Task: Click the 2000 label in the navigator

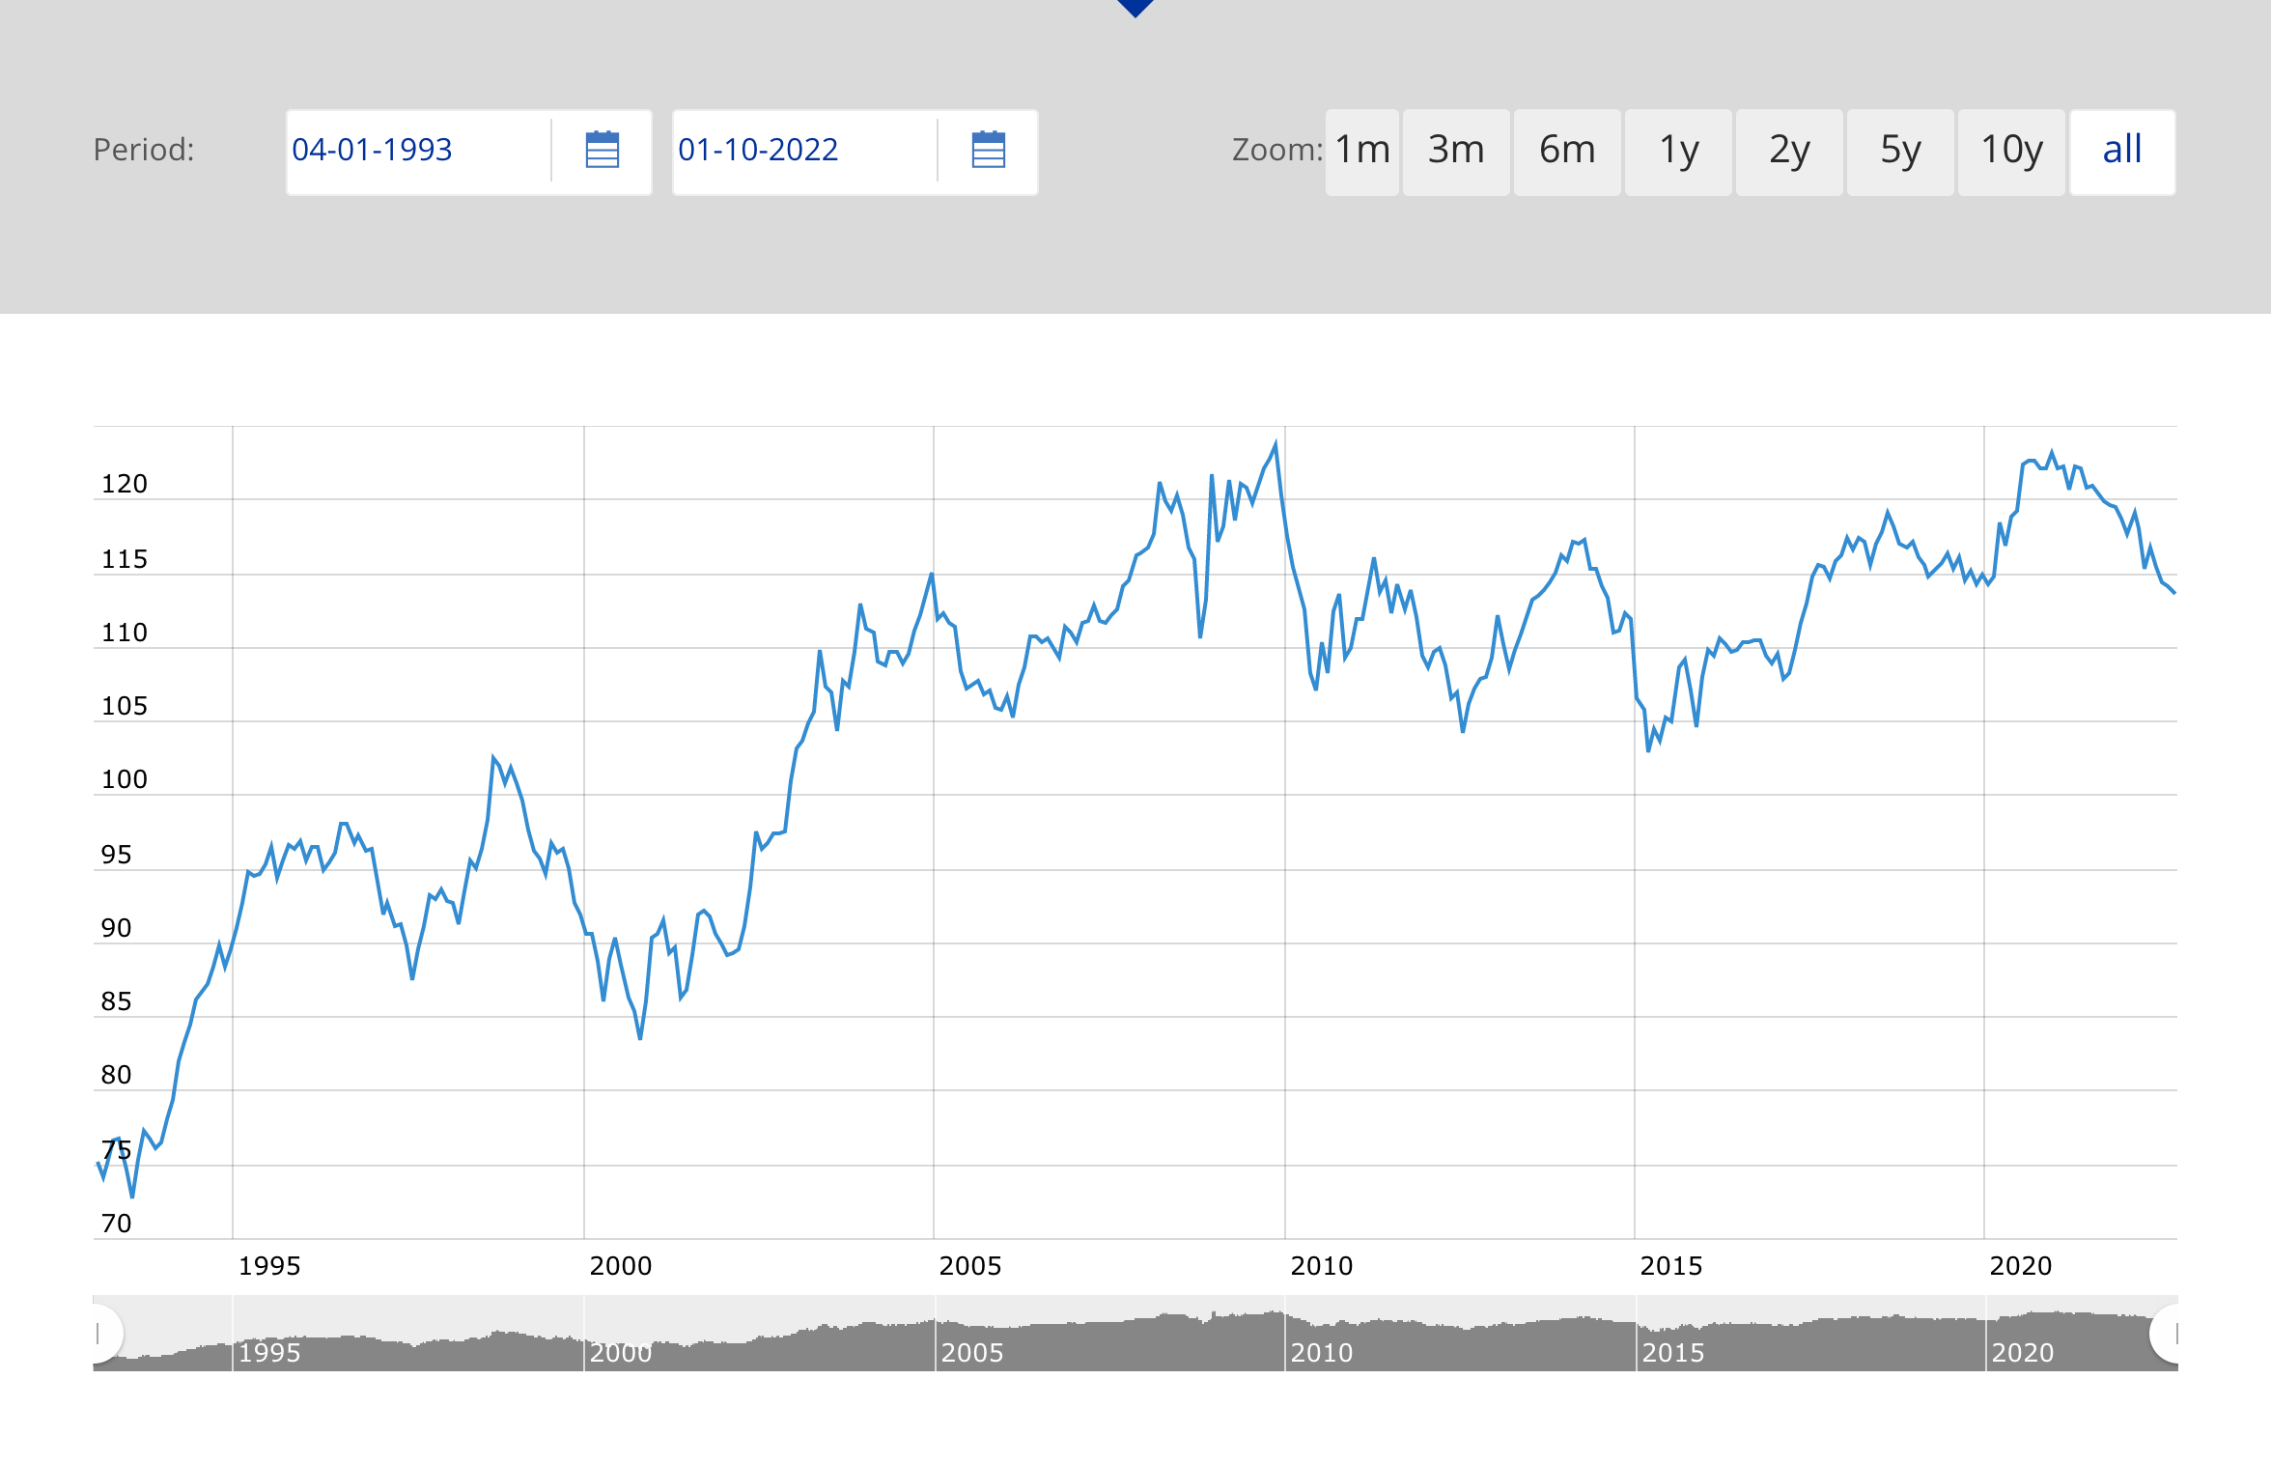Action: pos(620,1353)
